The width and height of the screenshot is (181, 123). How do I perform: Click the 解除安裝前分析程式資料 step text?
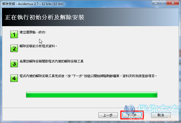[x=38, y=46]
